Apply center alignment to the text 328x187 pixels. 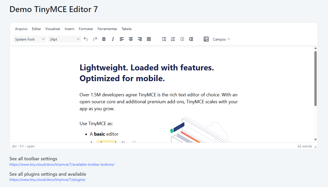(x=131, y=39)
